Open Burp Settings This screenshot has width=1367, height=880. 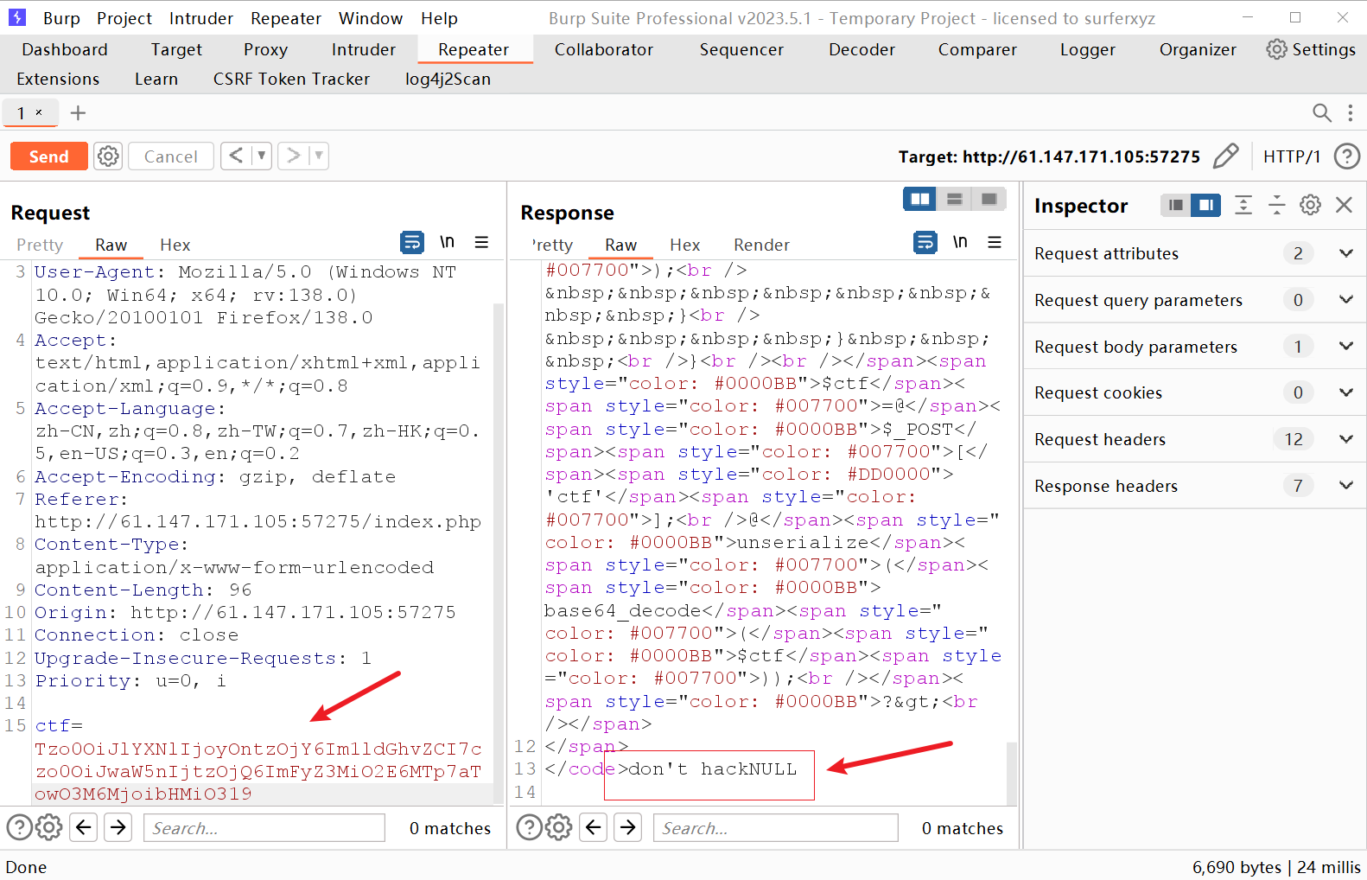point(1312,49)
